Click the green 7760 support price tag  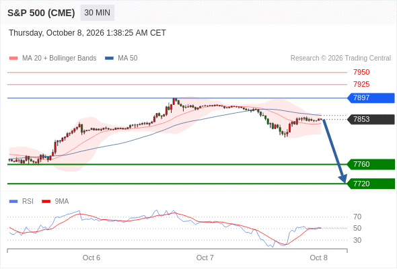(371, 164)
